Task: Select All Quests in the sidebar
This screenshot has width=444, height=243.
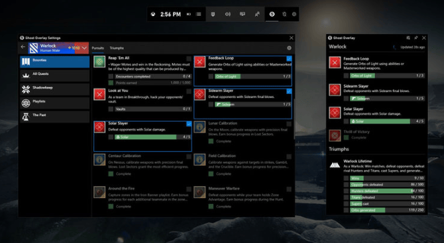Action: 54,75
